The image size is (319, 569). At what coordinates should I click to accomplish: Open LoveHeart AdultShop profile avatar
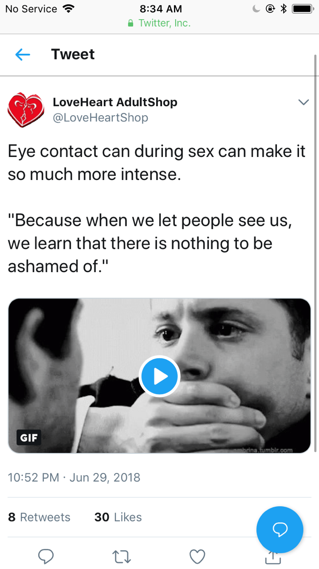(x=26, y=109)
